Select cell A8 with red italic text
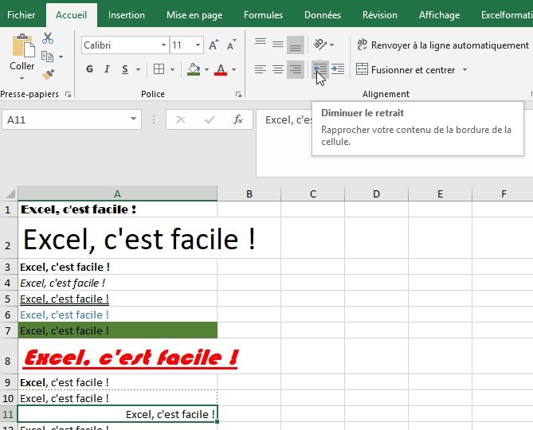533x430 pixels. (117, 356)
